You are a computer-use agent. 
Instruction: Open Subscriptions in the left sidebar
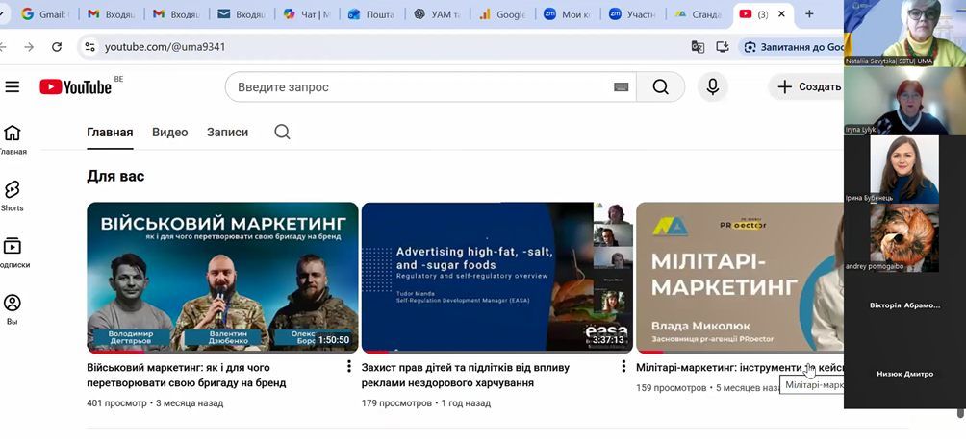(13, 252)
